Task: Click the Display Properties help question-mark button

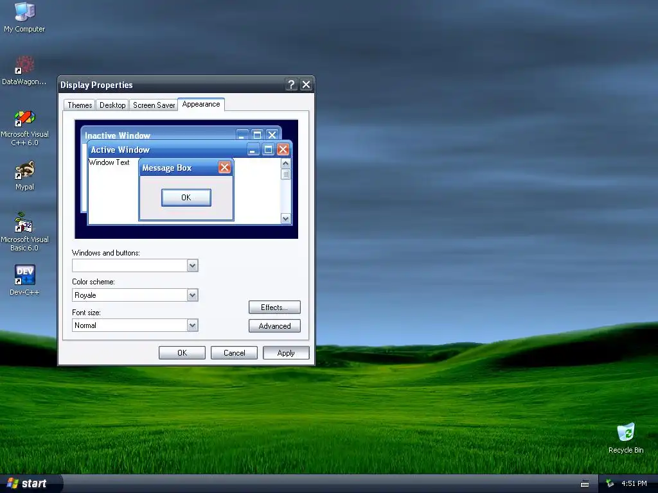Action: [291, 85]
